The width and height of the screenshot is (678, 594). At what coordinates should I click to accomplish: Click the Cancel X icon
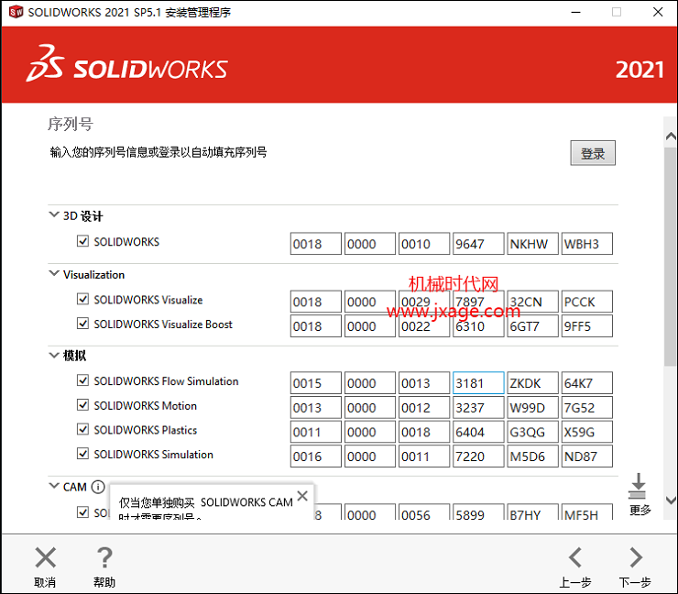(x=46, y=557)
